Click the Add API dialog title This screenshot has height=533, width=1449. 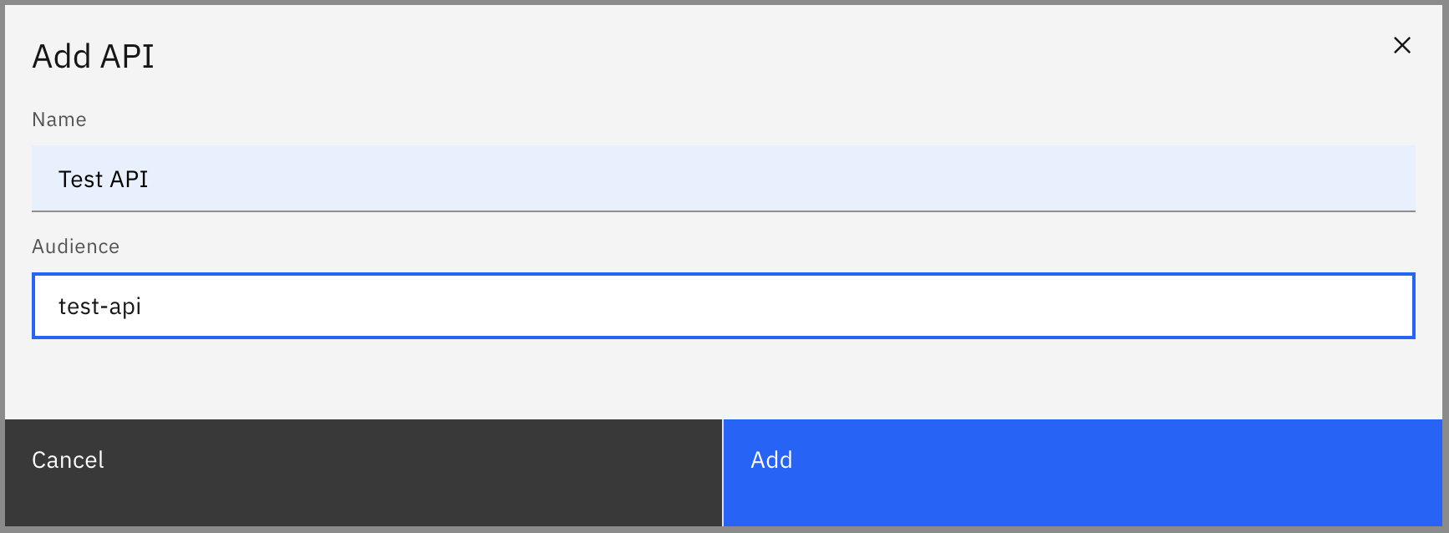click(93, 56)
